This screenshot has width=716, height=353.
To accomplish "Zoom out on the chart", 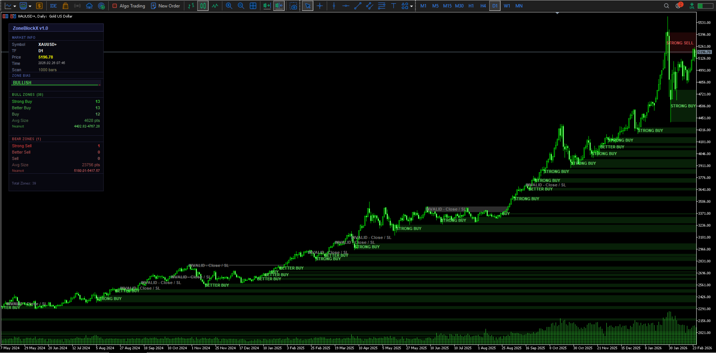I will 241,6.
